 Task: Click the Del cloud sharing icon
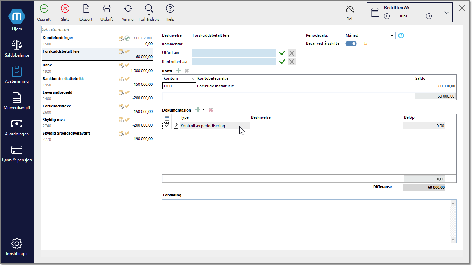coord(349,13)
